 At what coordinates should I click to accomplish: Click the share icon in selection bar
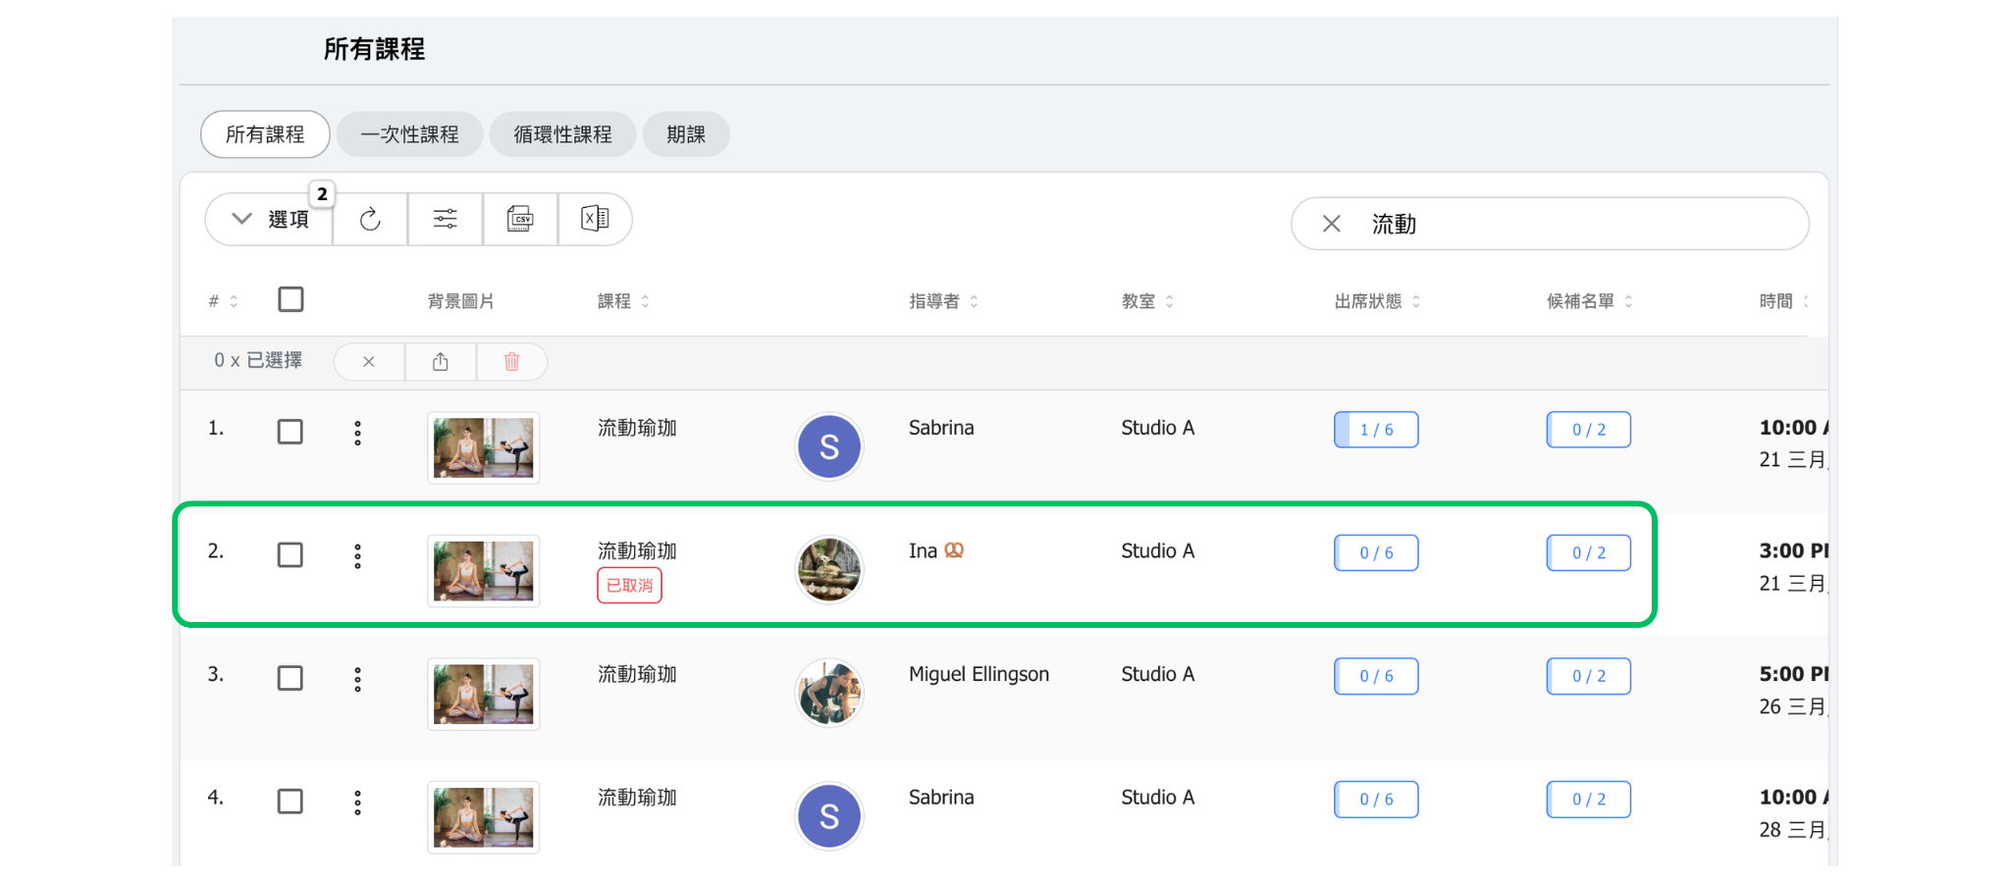click(441, 362)
